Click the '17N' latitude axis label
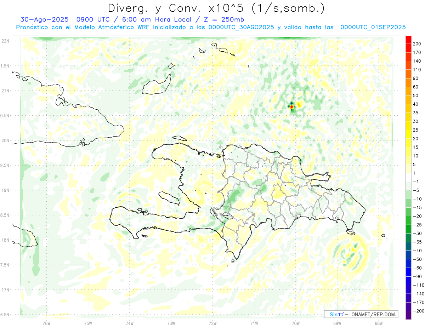This screenshot has height=328, width=425. click(5, 290)
